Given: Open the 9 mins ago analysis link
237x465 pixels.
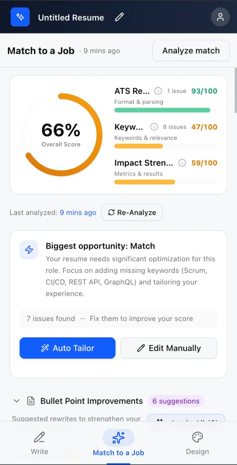Looking at the screenshot, I should pyautogui.click(x=78, y=212).
